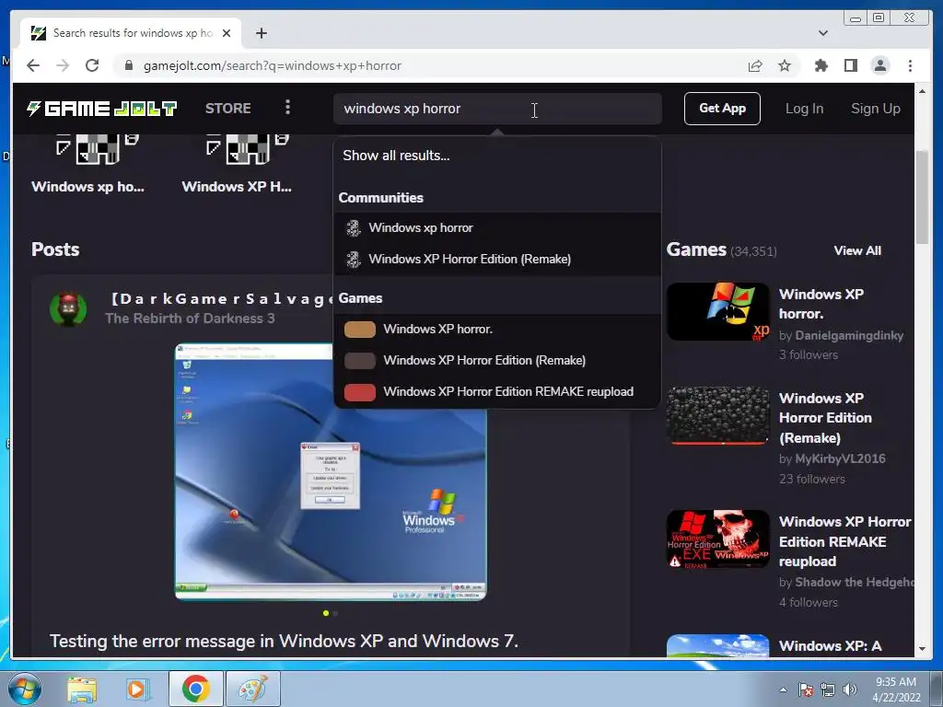Choose 'Windows XP Horror Edition (Remake)' community suggestion
Image resolution: width=943 pixels, height=707 pixels.
pos(496,259)
